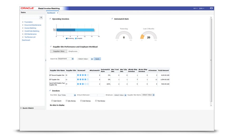The image size is (232, 140).
Task: Check the Qty Discrpy checkbox
Action: [x=67, y=101]
